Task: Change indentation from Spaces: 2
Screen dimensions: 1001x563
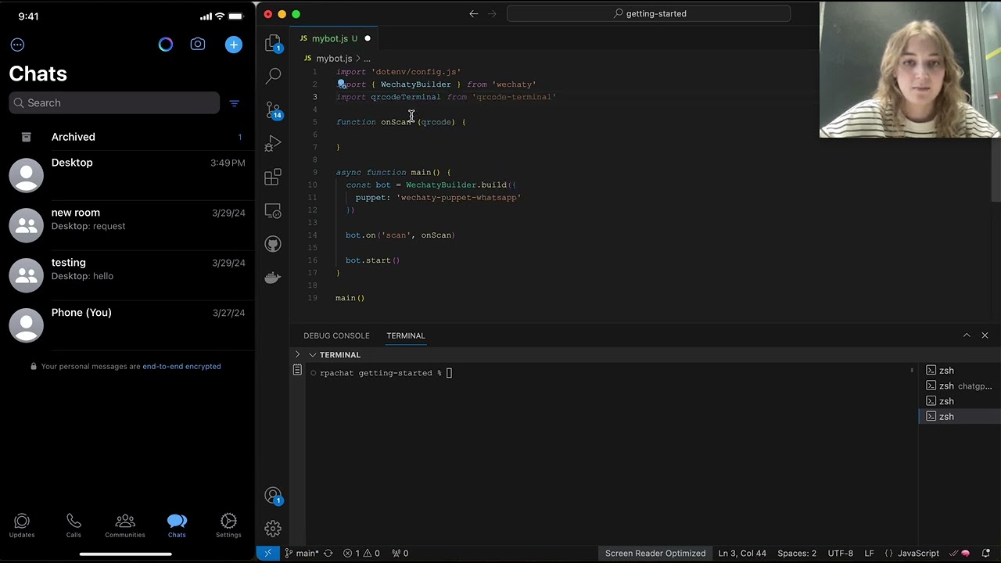Action: 797,553
